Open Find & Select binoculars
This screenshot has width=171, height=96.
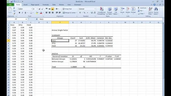click(x=156, y=11)
